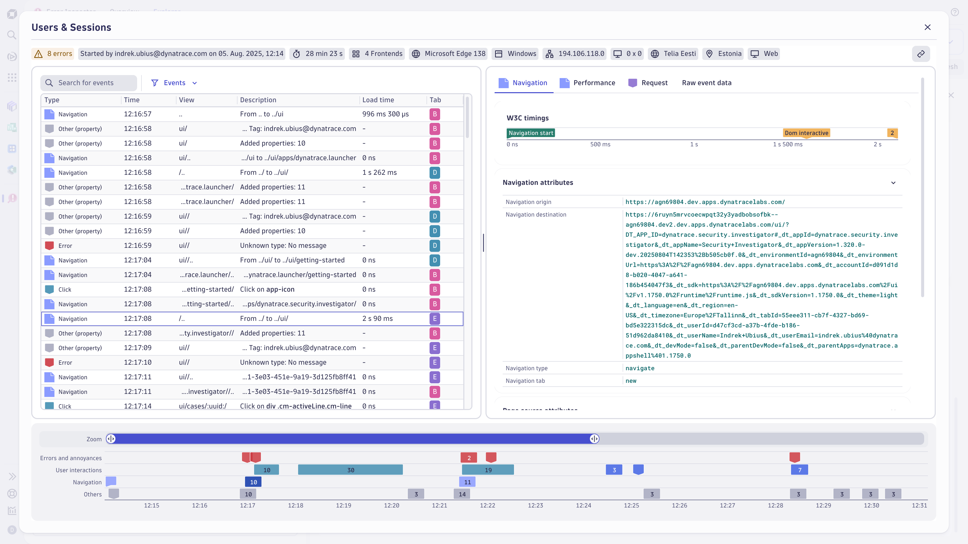Click the filter funnel icon beside Events
Screen dimensions: 968x544
pyautogui.click(x=155, y=83)
